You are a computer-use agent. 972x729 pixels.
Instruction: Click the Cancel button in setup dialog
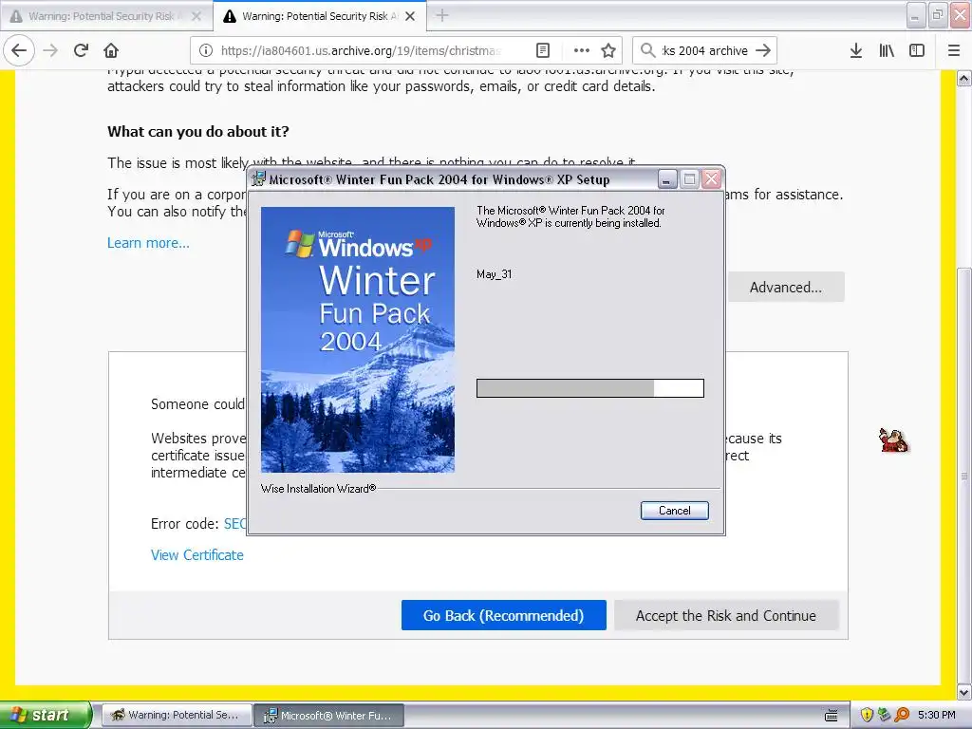pyautogui.click(x=675, y=511)
